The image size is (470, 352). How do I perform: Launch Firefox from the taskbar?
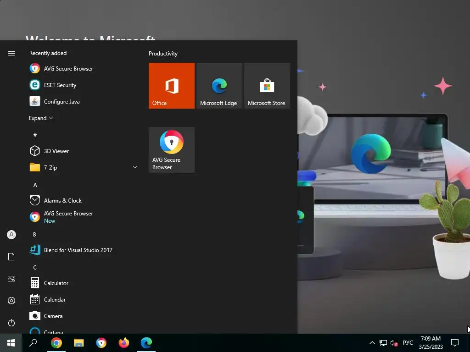124,342
